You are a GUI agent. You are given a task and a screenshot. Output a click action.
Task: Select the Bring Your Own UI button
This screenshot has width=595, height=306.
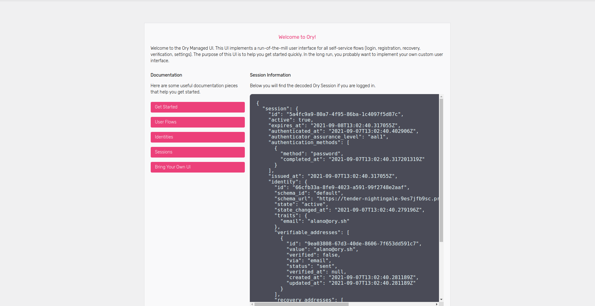tap(197, 167)
